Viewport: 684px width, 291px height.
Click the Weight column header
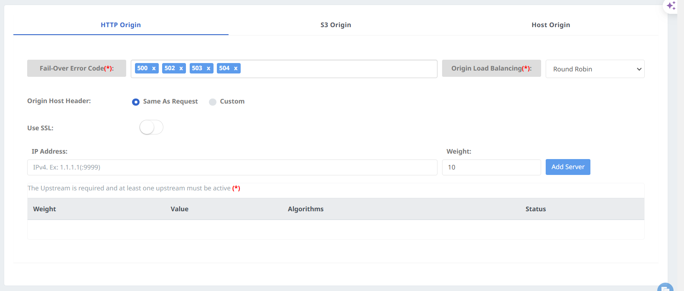point(45,209)
